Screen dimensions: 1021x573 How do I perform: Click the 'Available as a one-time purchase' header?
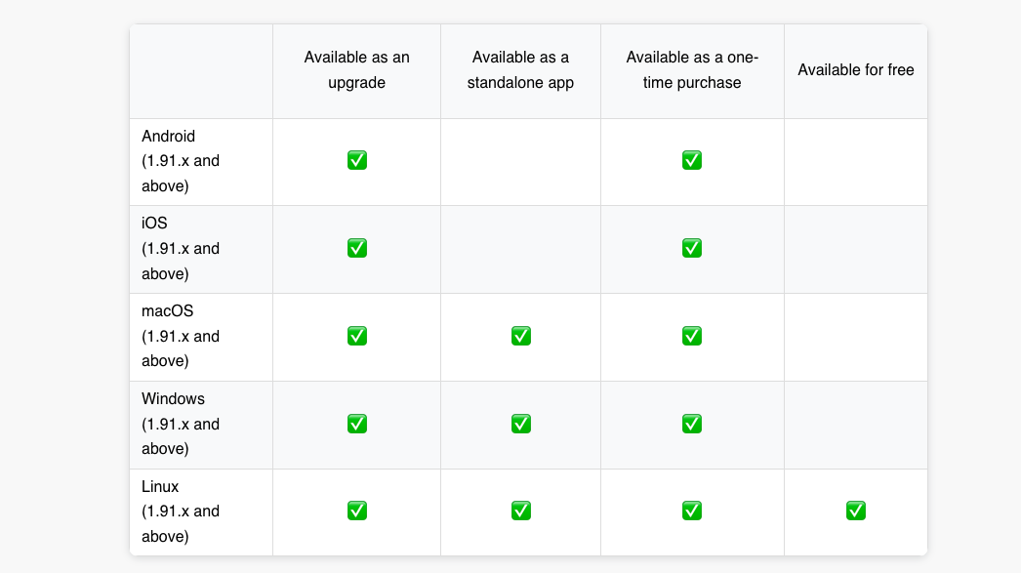[x=692, y=70]
